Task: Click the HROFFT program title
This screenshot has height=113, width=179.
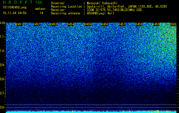Action: click(x=18, y=2)
